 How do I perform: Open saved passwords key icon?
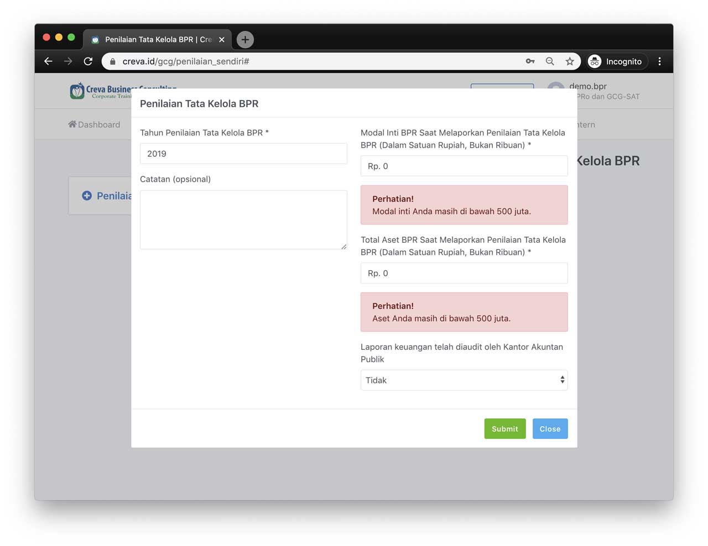[x=530, y=61]
